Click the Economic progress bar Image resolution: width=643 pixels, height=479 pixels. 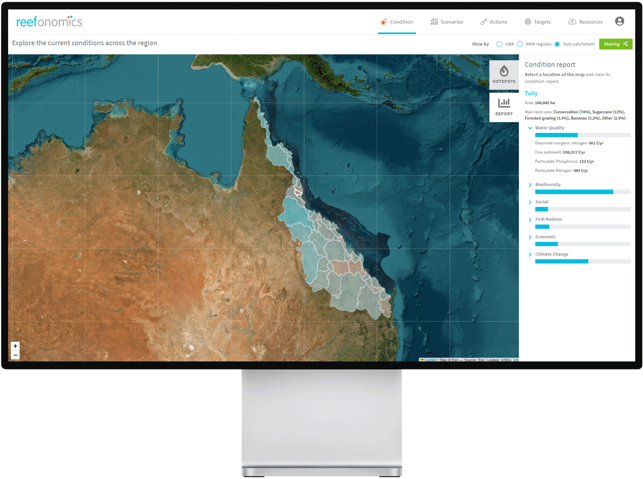583,244
